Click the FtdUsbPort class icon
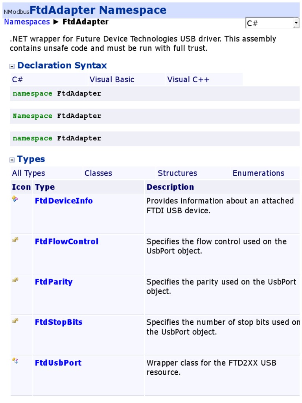This screenshot has width=302, height=403. [15, 360]
